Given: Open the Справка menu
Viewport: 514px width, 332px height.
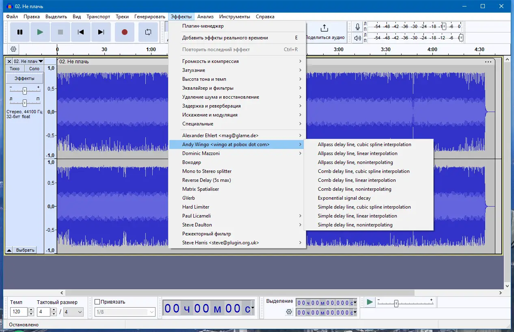Looking at the screenshot, I should (x=265, y=17).
